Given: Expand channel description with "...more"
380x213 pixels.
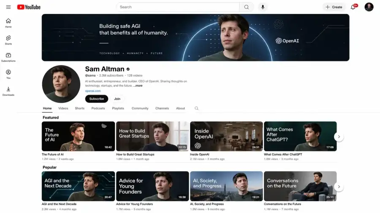Looking at the screenshot, I should 138,85.
